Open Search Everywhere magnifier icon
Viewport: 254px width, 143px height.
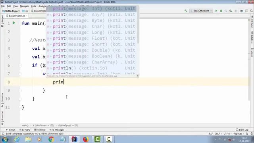251,11
